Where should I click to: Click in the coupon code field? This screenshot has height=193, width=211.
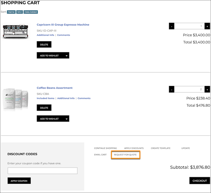(x=42, y=171)
